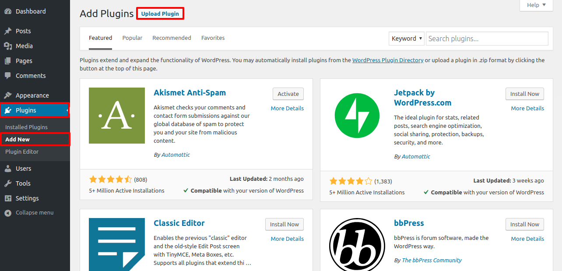Click the Jetpack lightning logo thumbnail
This screenshot has height=271, width=562.
[357, 116]
